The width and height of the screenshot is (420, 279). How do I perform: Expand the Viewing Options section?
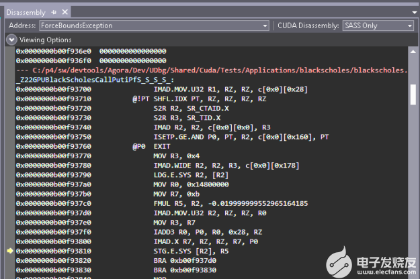pos(11,40)
